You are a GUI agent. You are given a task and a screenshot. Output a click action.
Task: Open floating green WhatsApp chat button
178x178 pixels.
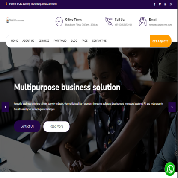pyautogui.click(x=170, y=169)
